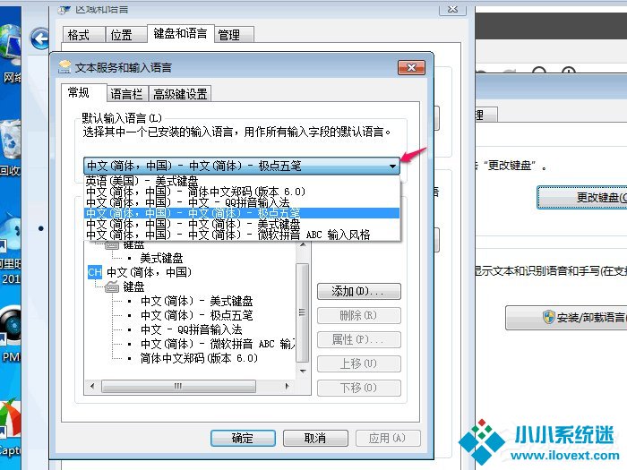Select 键盘 node under Chinese language

click(x=133, y=286)
